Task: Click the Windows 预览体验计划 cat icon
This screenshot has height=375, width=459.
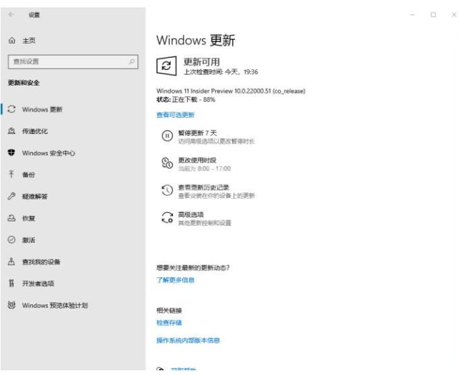Action: 11,305
